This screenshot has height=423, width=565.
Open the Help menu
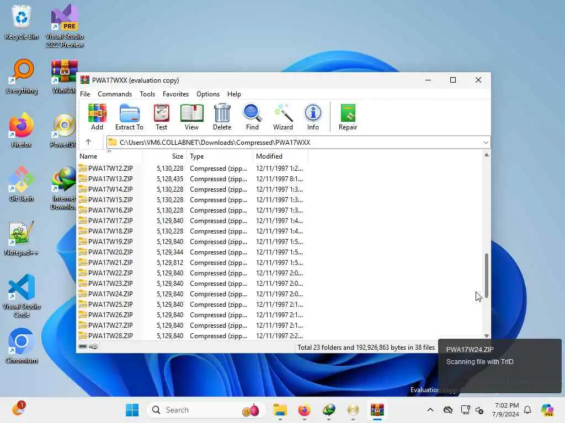(x=234, y=94)
